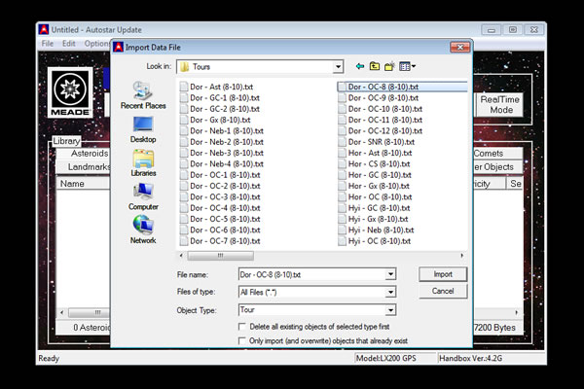Select file Dor - OC-9 (8-10).txt

(x=379, y=98)
